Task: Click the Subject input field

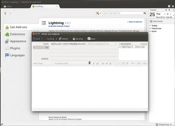Action: tap(83, 59)
